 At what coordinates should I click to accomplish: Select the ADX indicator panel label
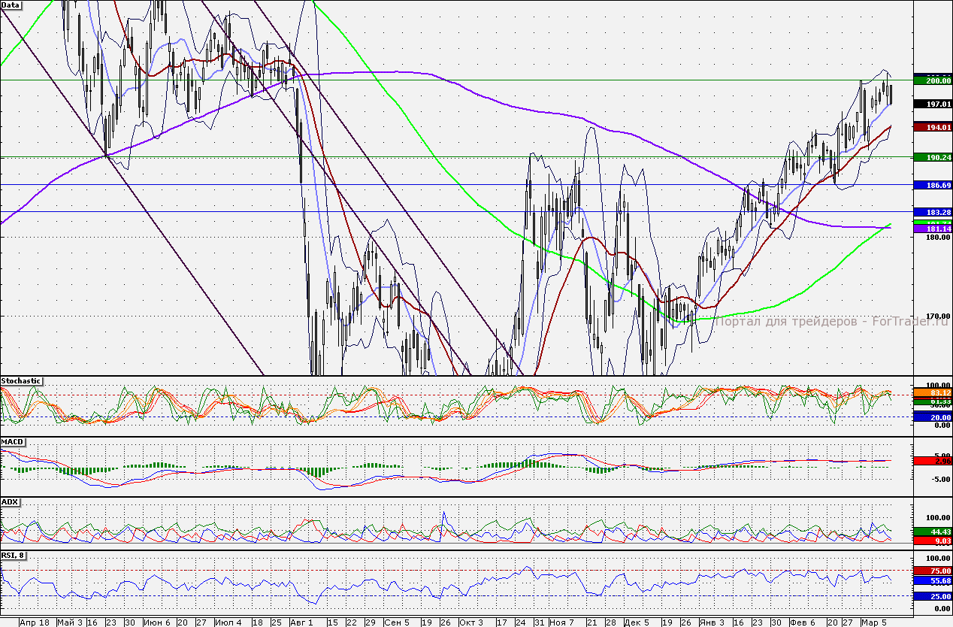(x=10, y=501)
